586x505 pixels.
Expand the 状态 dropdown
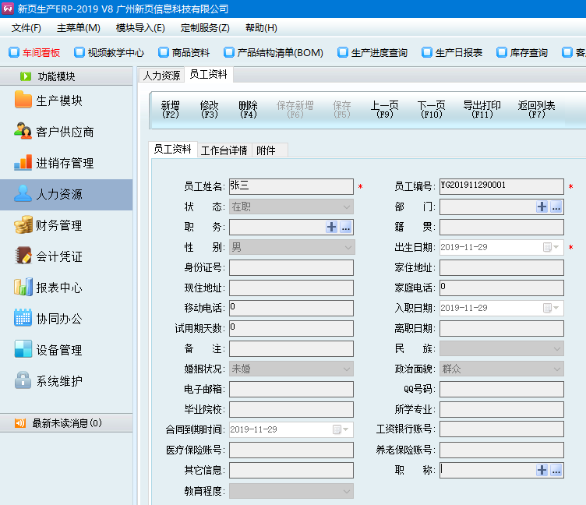[347, 207]
